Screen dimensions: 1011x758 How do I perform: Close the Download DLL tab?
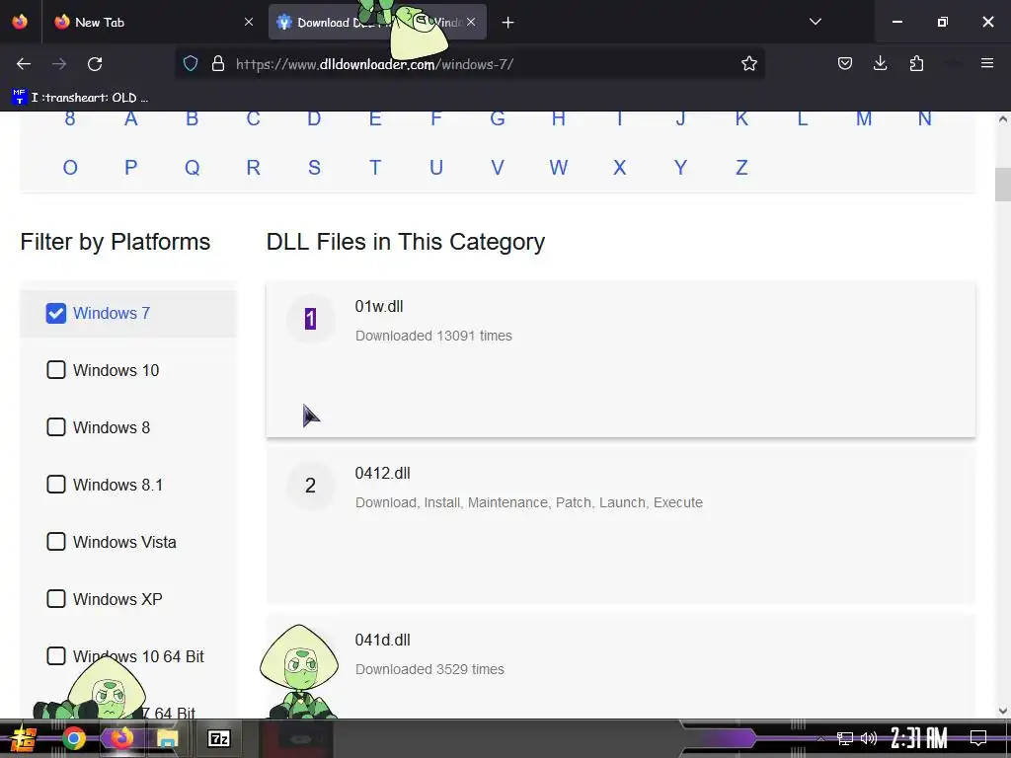[x=471, y=22]
